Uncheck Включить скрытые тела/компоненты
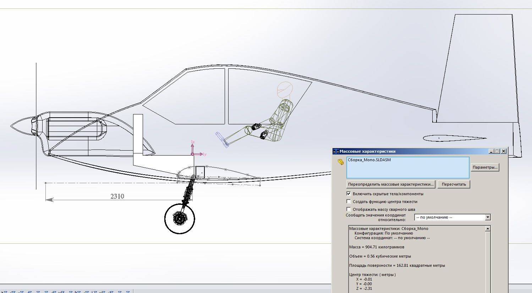This screenshot has height=293, width=532. (349, 194)
